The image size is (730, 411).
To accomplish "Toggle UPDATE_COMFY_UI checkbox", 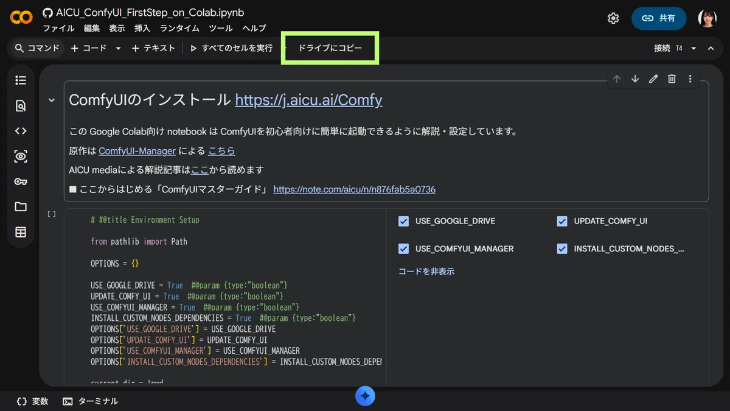I will click(562, 221).
